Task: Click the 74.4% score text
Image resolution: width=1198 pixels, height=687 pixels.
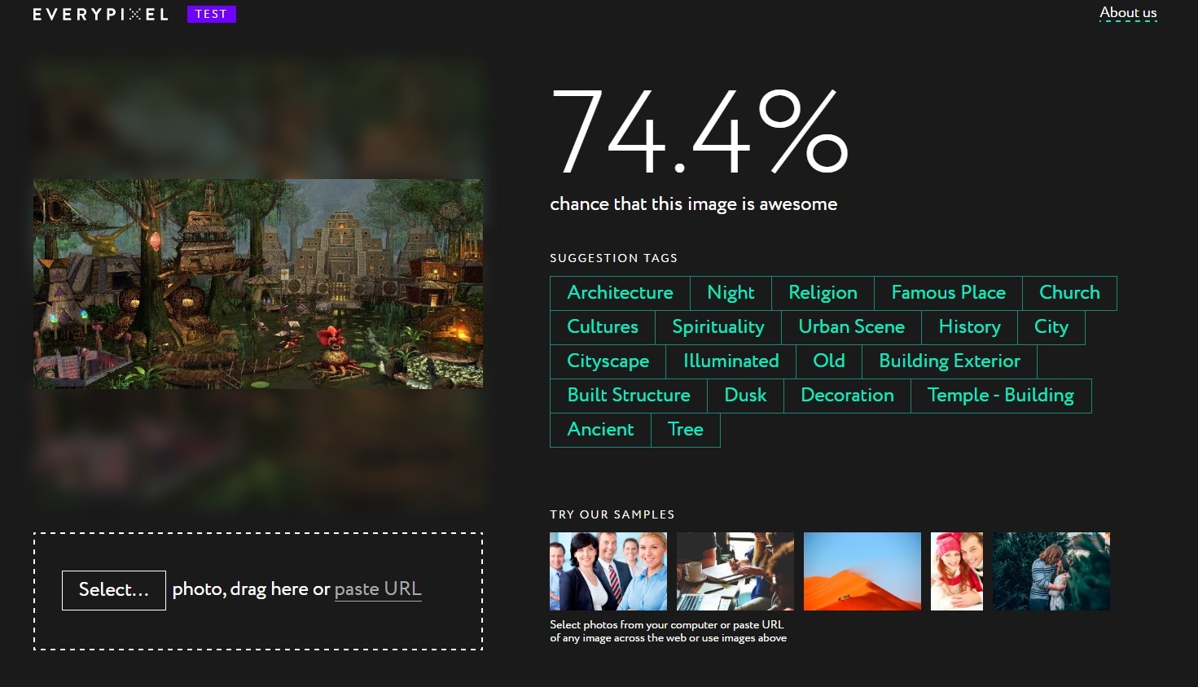Action: [x=700, y=132]
